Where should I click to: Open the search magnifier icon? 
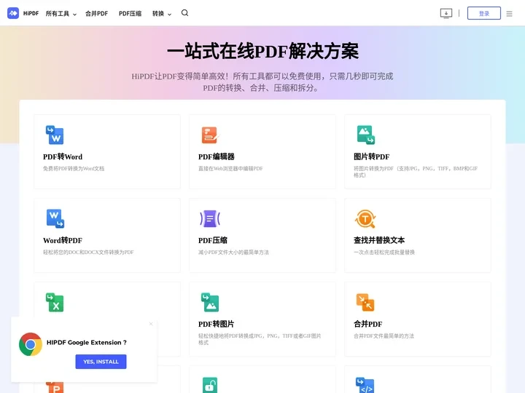point(184,12)
